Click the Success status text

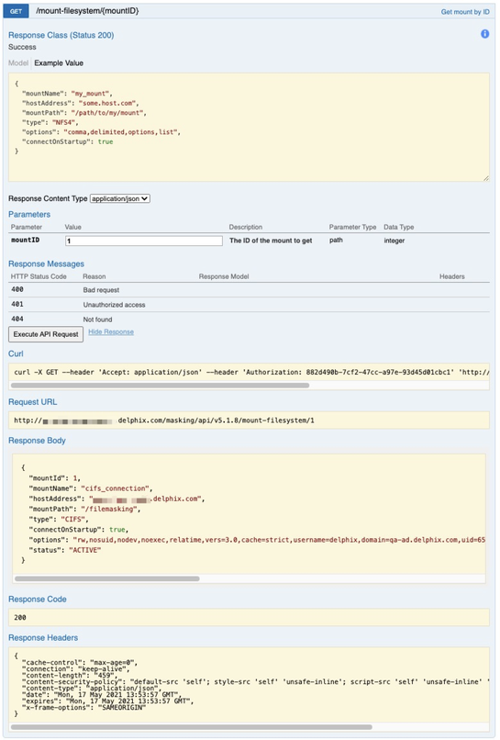tap(22, 47)
